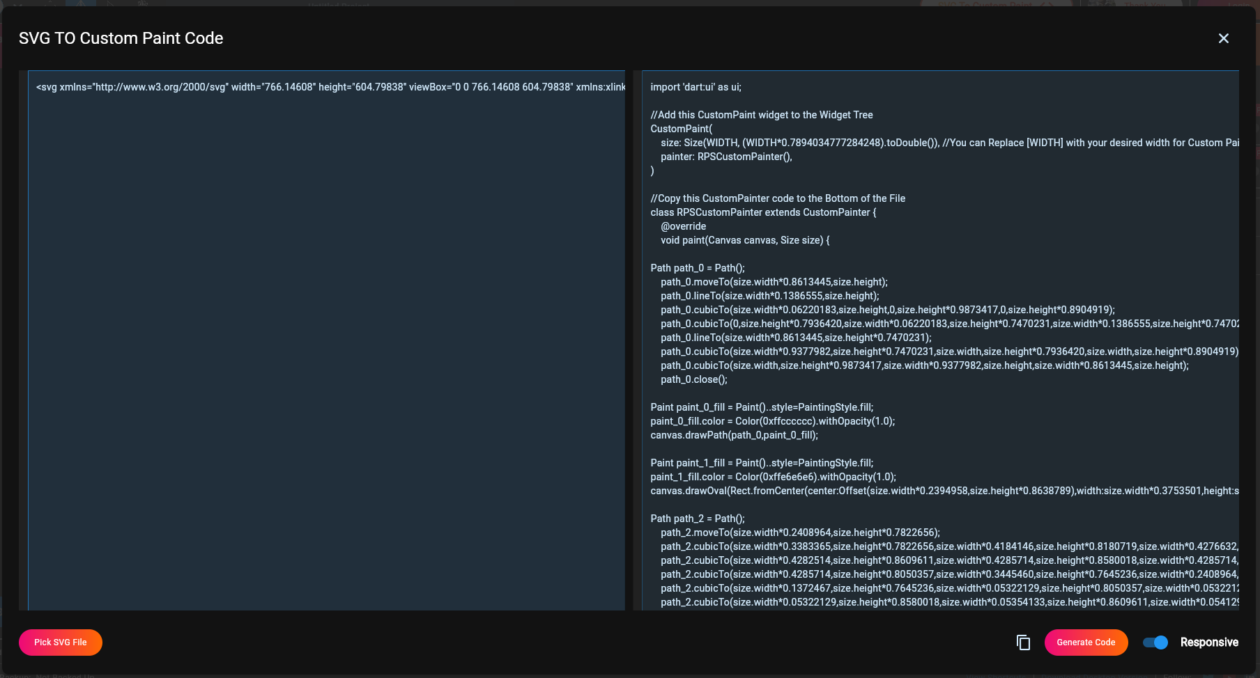Click 'class RPSCustomPainter extends CustomPainter' line
This screenshot has width=1260, height=678.
click(x=763, y=212)
